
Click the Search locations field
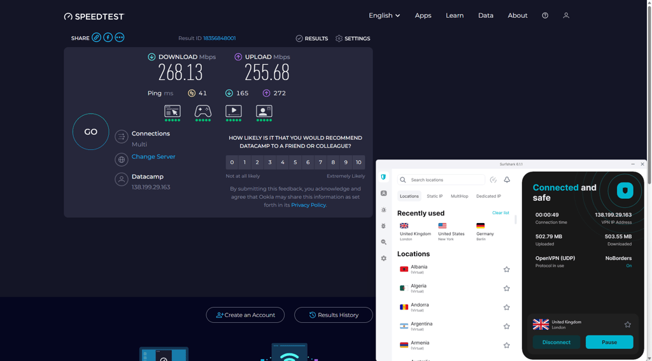(441, 180)
